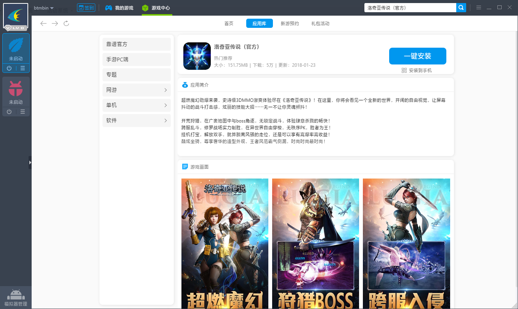This screenshot has width=518, height=309.
Task: Click the fish avatar profile icon
Action: (16, 16)
